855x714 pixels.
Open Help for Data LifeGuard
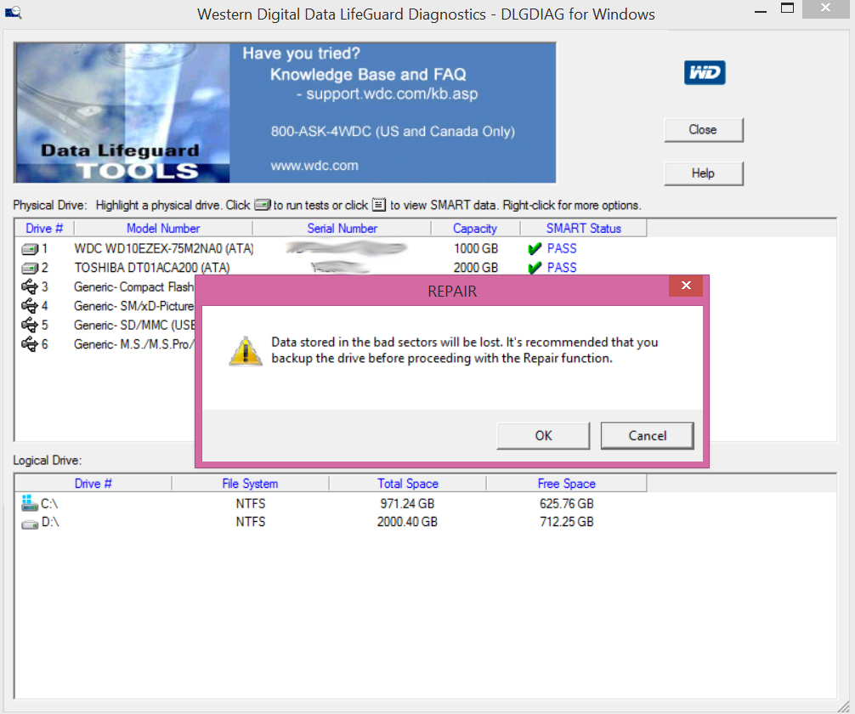704,173
